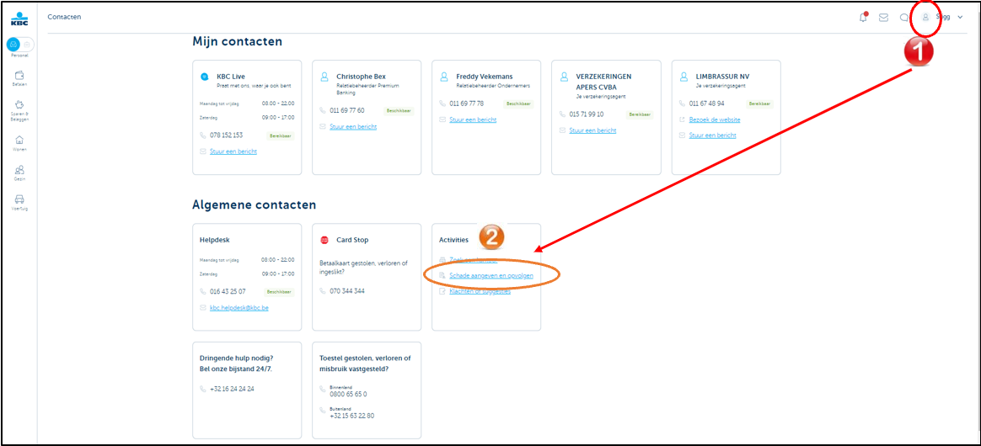The image size is (981, 446).
Task: Switch the Personal/business profile toggle
Action: pyautogui.click(x=20, y=45)
